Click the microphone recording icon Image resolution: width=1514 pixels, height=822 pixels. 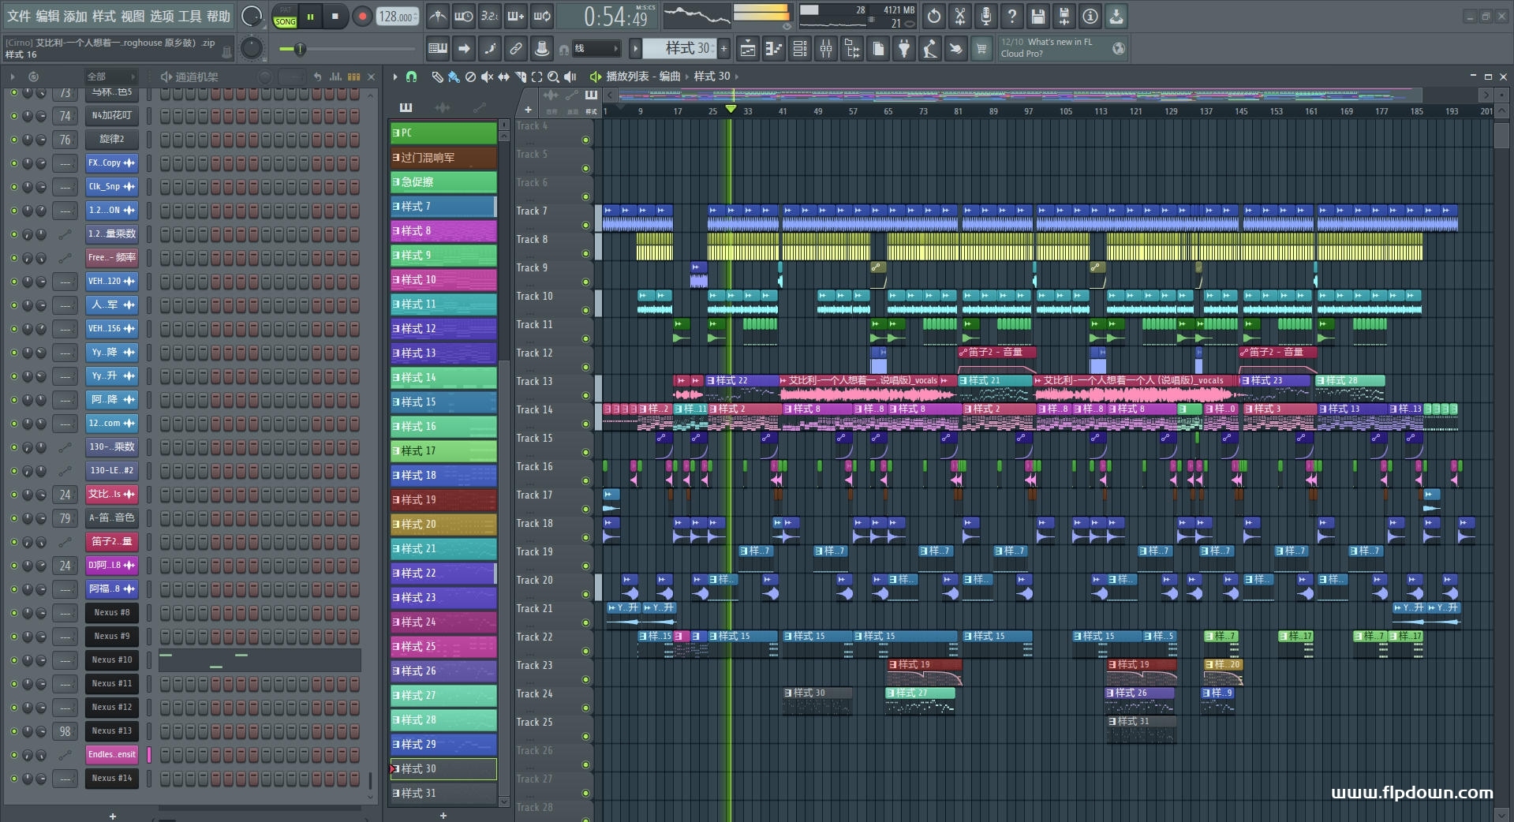pyautogui.click(x=985, y=16)
